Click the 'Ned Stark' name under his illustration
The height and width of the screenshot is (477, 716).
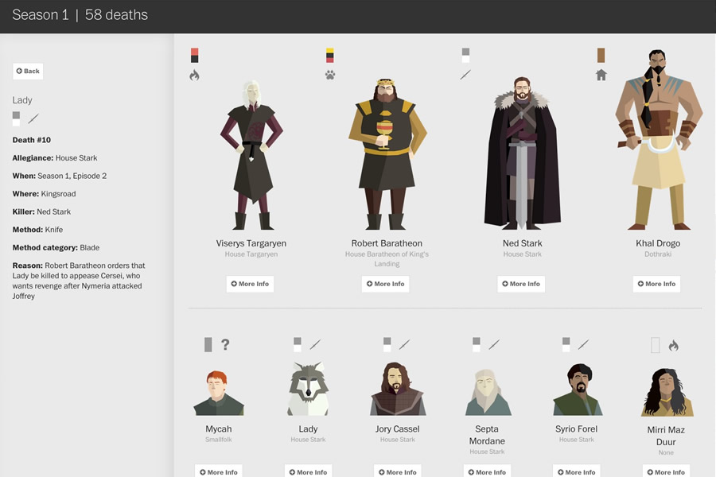[523, 243]
